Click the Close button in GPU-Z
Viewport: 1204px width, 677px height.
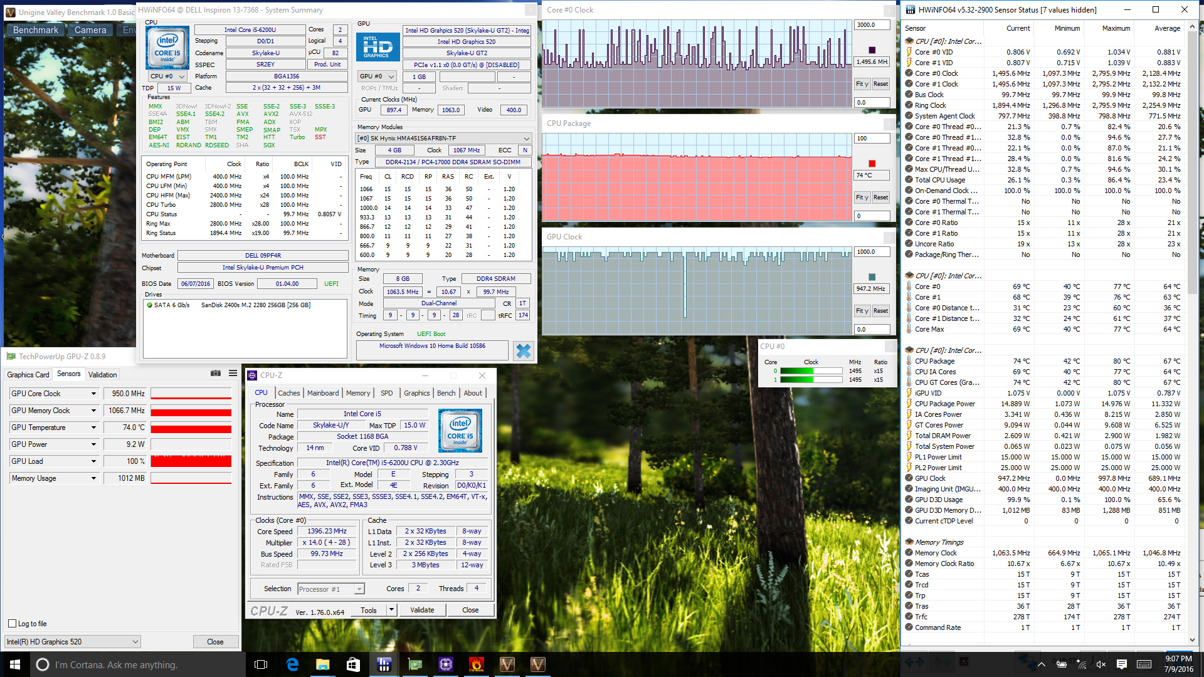pyautogui.click(x=215, y=642)
